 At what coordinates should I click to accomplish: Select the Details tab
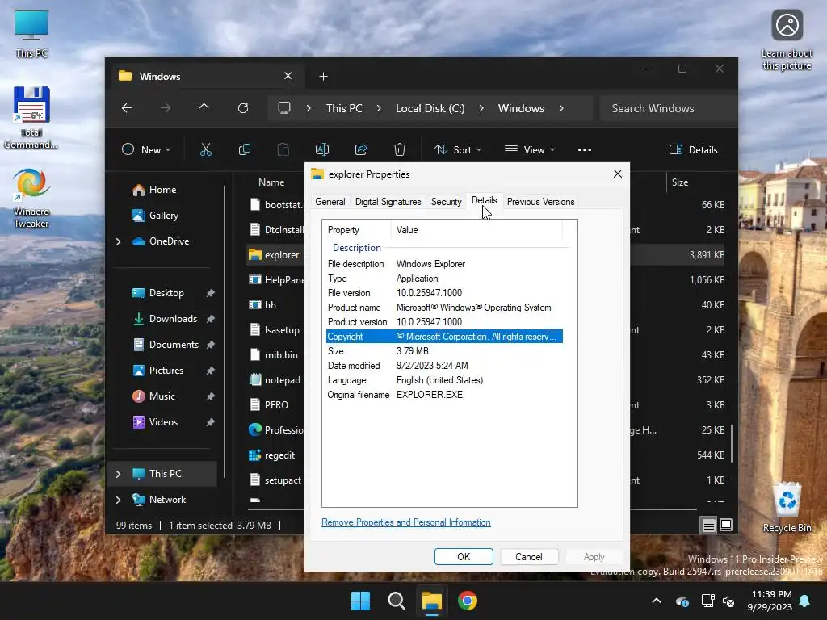pyautogui.click(x=485, y=200)
